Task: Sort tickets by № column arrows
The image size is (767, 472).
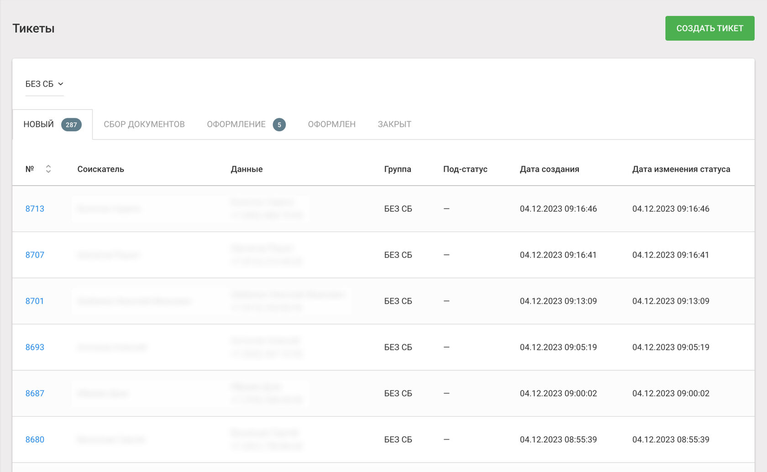Action: 48,169
